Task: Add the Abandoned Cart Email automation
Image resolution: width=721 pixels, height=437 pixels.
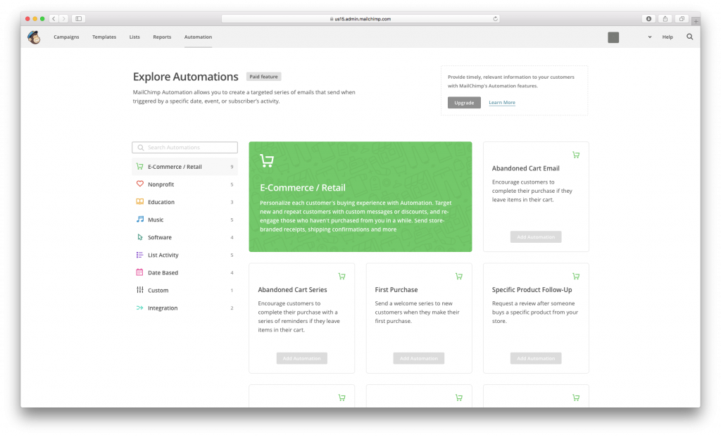Action: pyautogui.click(x=536, y=236)
